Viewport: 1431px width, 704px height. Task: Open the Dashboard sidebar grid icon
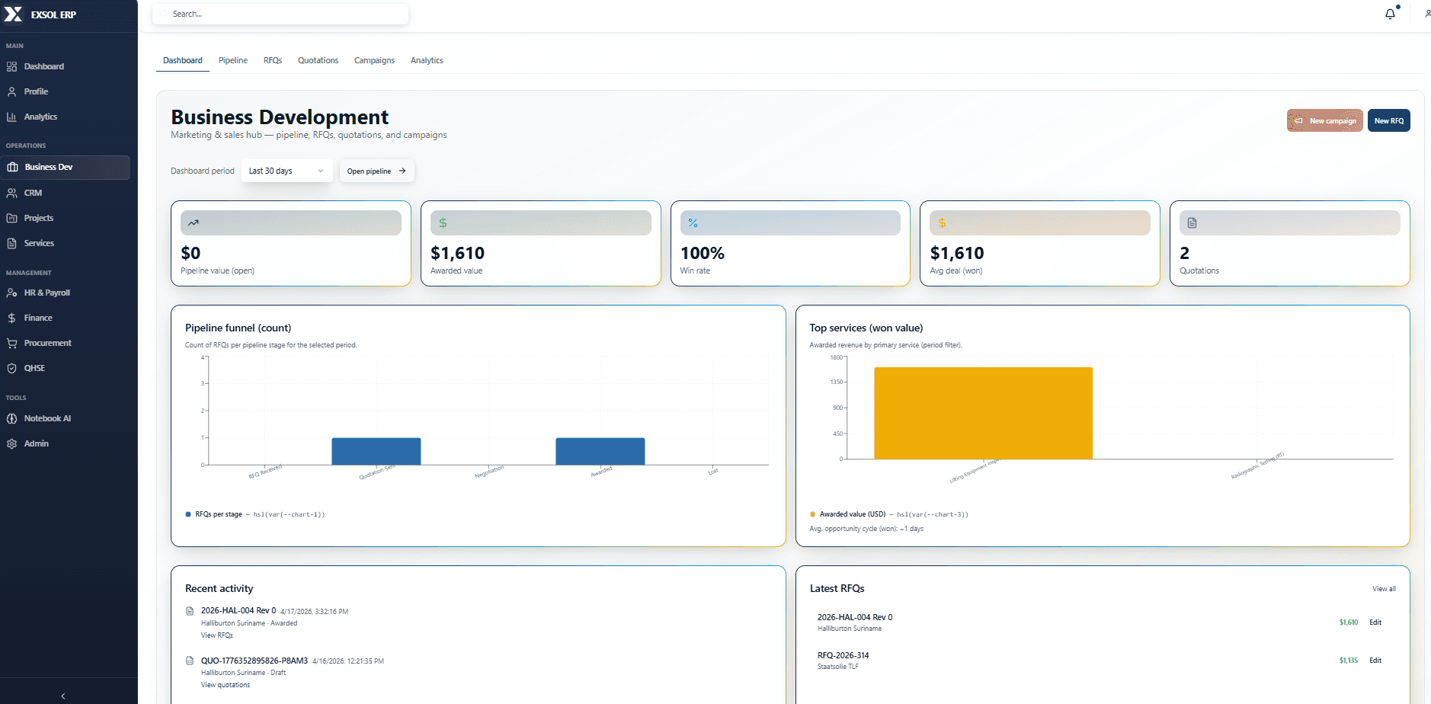(x=11, y=66)
